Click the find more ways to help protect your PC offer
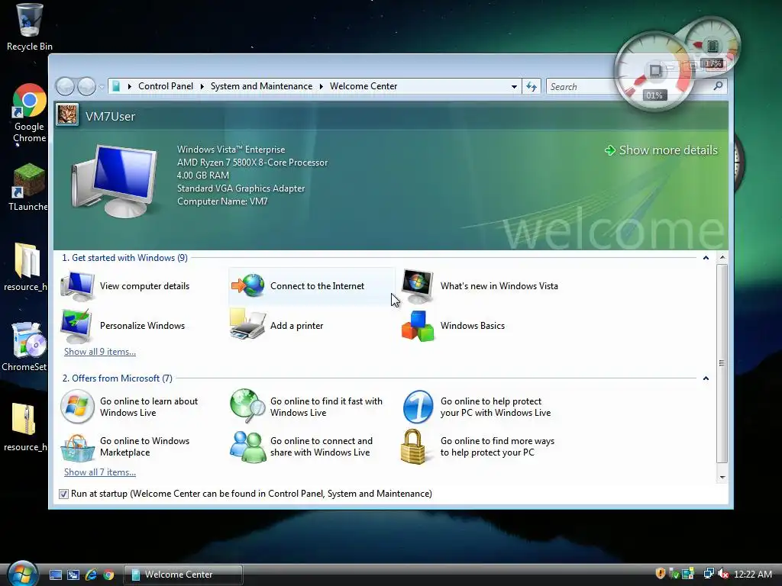Screen dimensions: 782x586 478,446
